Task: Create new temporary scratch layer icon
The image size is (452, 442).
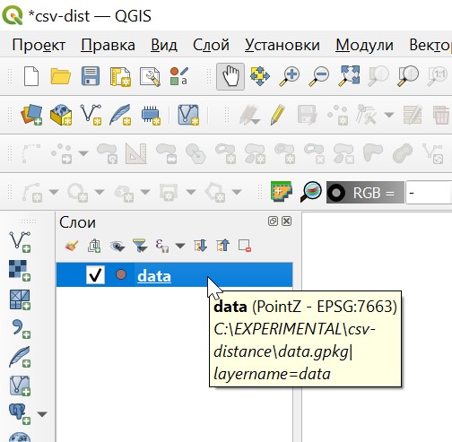Action: pyautogui.click(x=151, y=116)
